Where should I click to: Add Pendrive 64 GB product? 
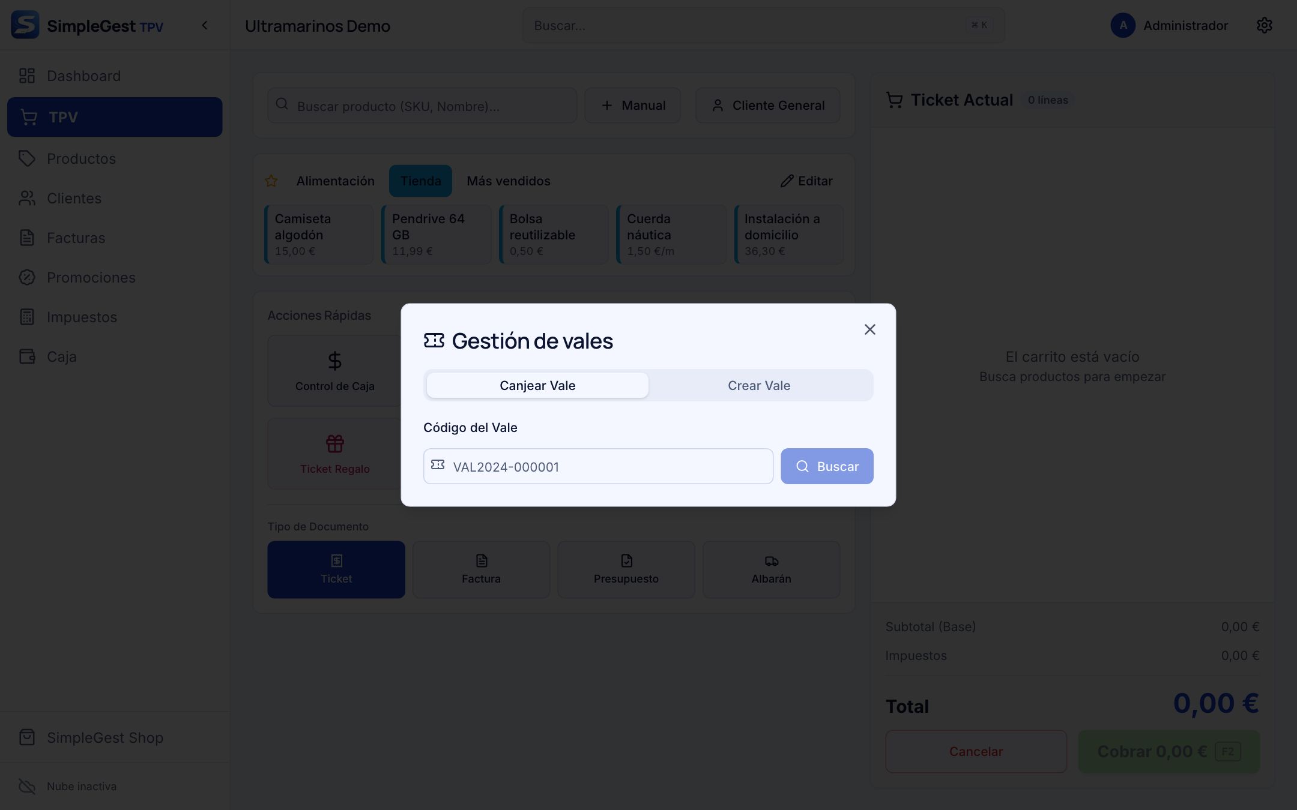click(437, 235)
